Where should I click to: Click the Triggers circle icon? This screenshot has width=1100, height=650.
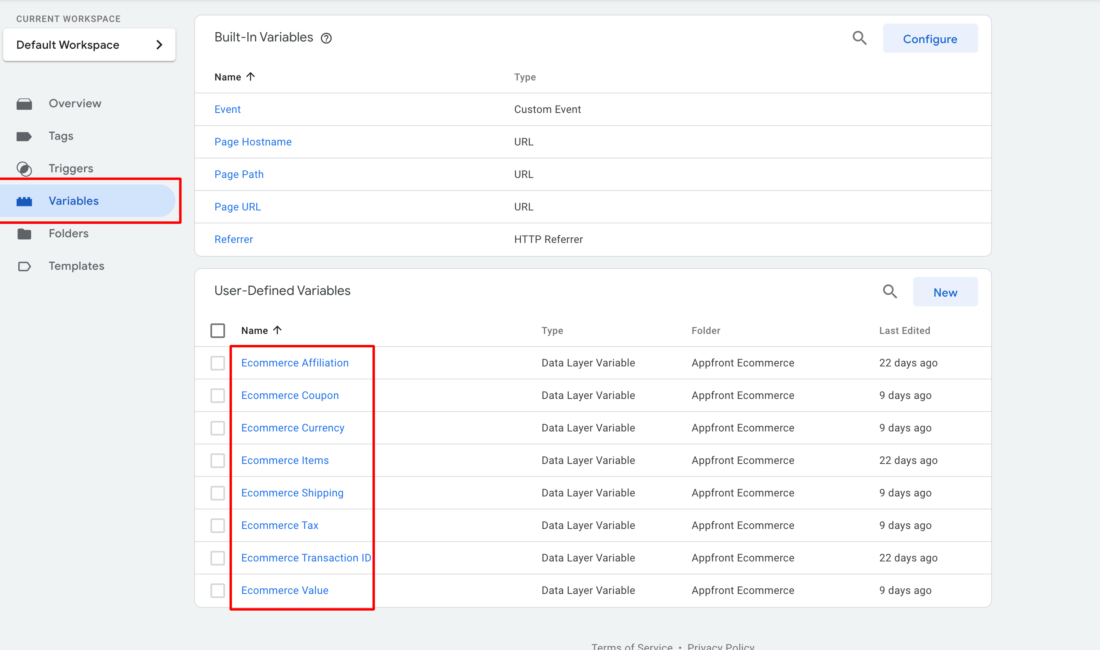[24, 169]
